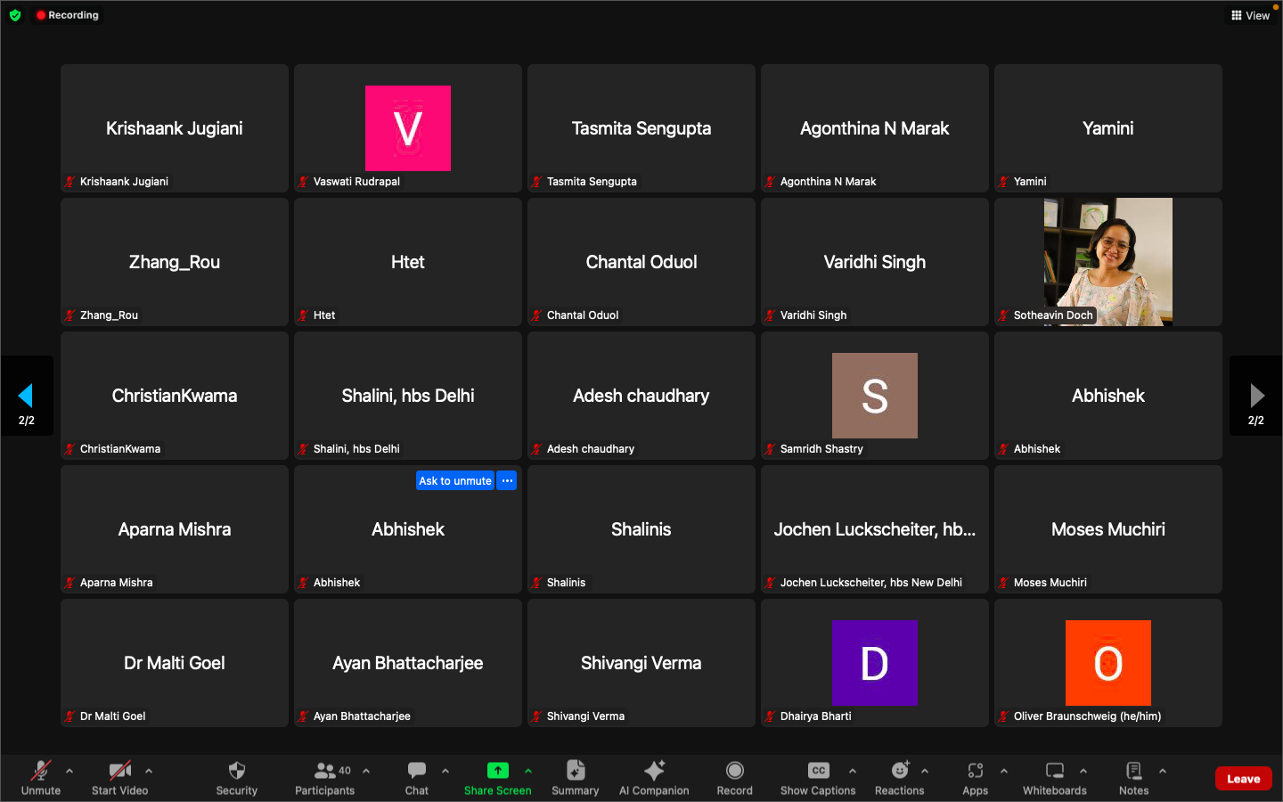Image resolution: width=1283 pixels, height=802 pixels.
Task: Open the meeting Summary
Action: (x=575, y=771)
